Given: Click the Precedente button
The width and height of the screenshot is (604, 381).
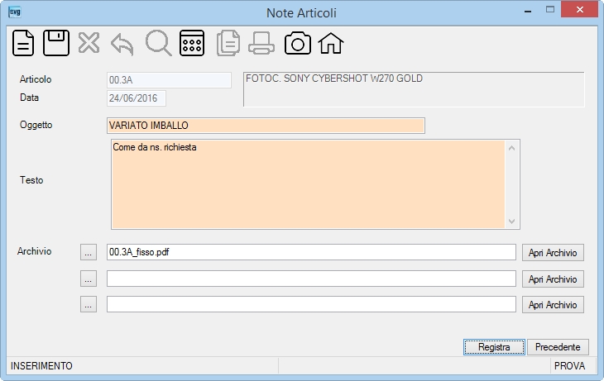Looking at the screenshot, I should point(558,347).
